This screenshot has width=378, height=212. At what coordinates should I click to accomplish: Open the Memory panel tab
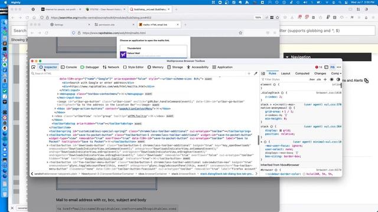point(155,67)
